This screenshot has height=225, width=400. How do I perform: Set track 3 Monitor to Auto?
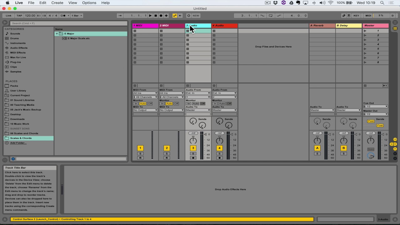[196, 103]
